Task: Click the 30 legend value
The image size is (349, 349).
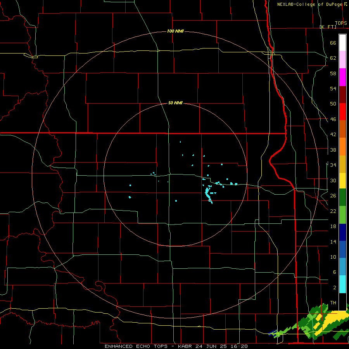Action: pos(333,180)
